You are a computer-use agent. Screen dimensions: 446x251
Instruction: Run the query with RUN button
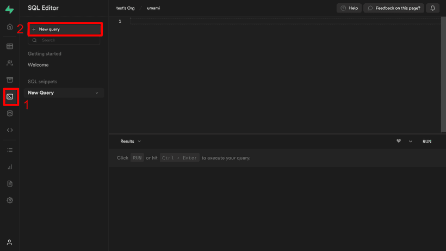[x=426, y=142]
